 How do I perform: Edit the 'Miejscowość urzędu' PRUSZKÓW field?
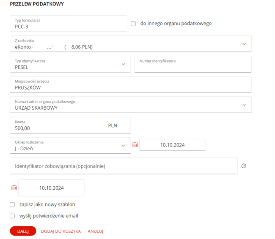pyautogui.click(x=130, y=84)
